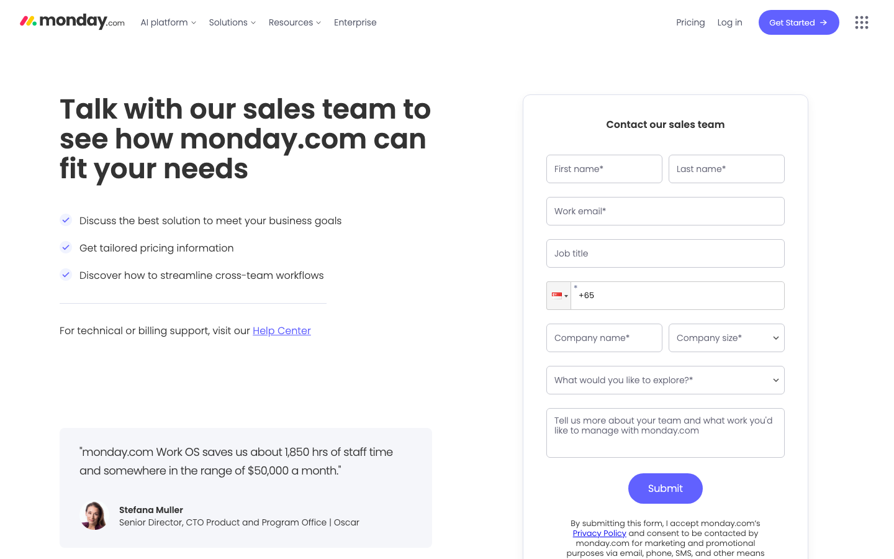Click the monday.com logo
Viewport: 894px width, 559px height.
click(x=72, y=22)
